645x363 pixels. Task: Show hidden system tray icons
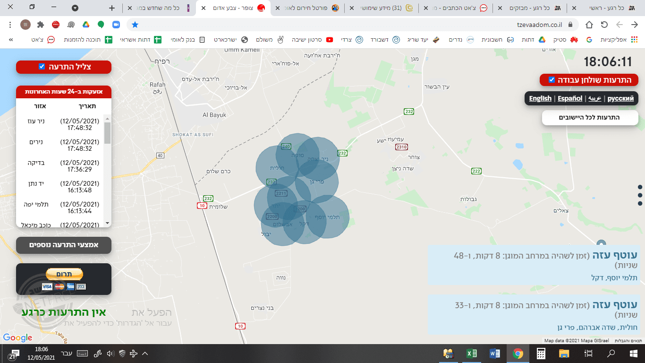(145, 354)
